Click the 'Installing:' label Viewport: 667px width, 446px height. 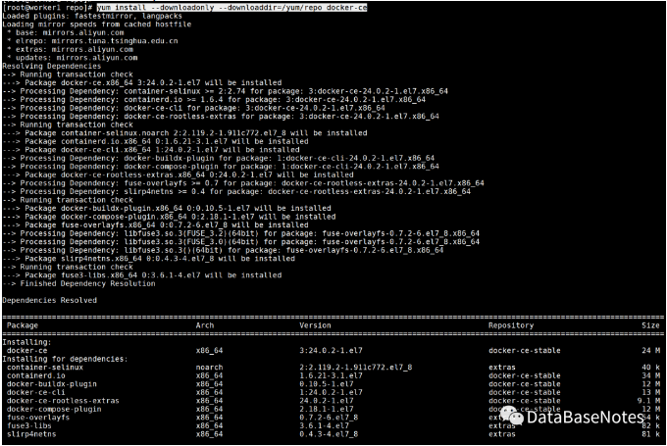point(26,342)
